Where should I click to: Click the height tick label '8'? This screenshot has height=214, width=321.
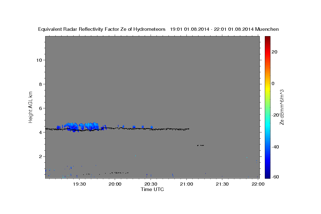click(40, 84)
